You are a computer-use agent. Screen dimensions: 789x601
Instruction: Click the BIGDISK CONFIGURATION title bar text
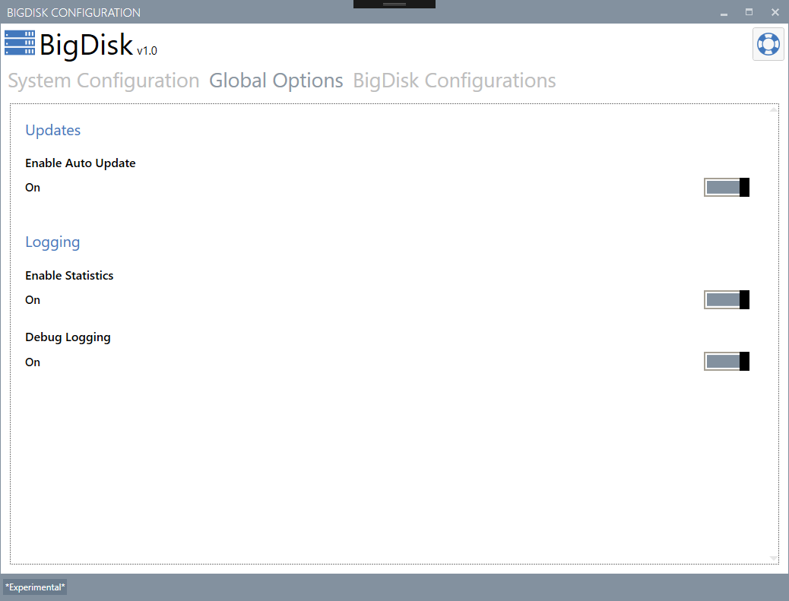pos(74,13)
